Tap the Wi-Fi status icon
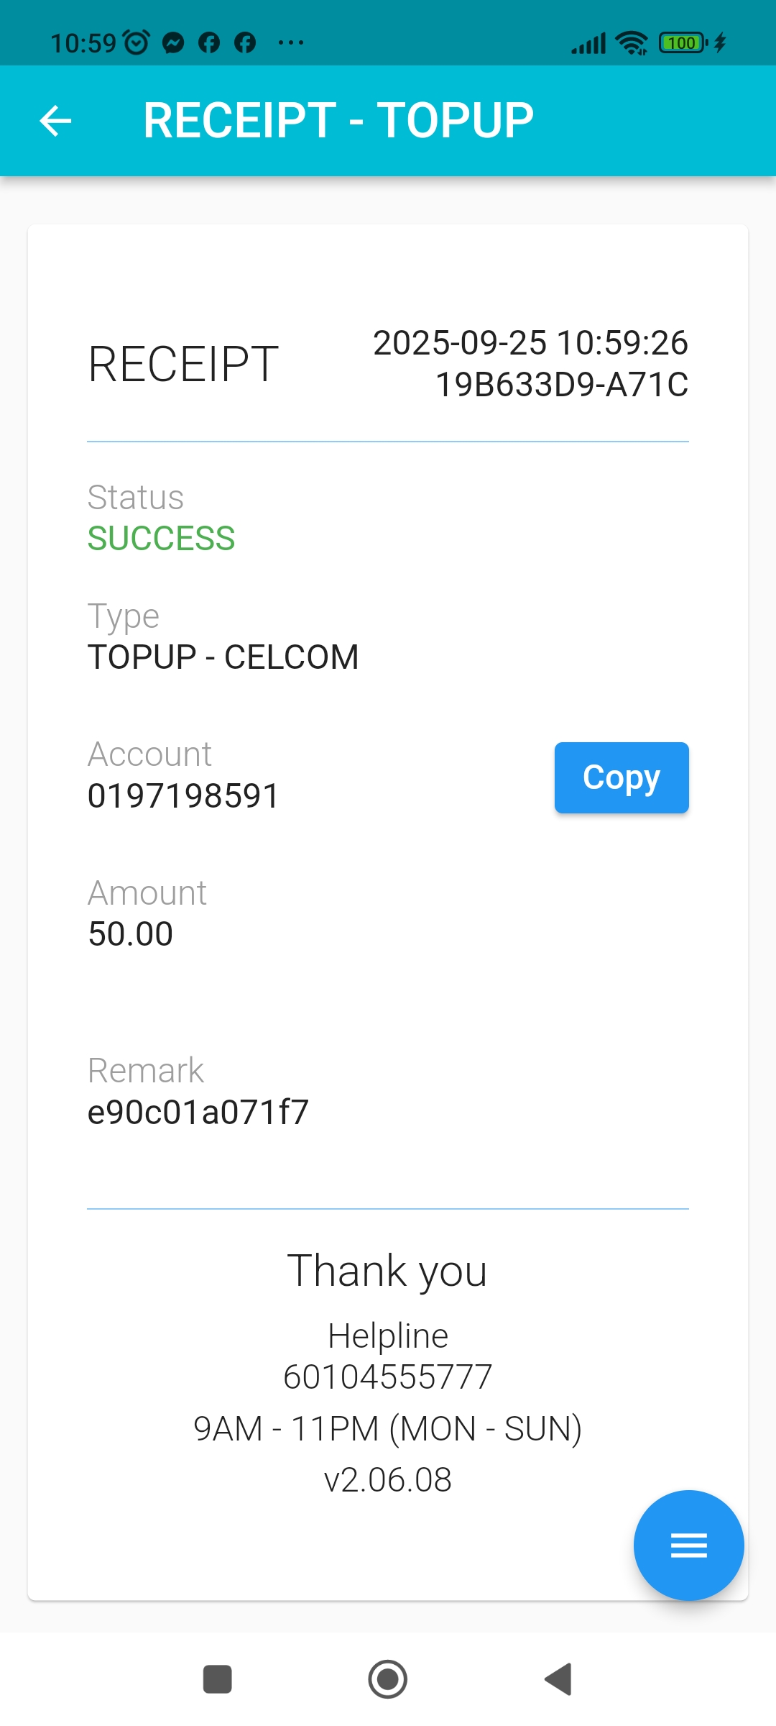776x1726 pixels. click(632, 43)
